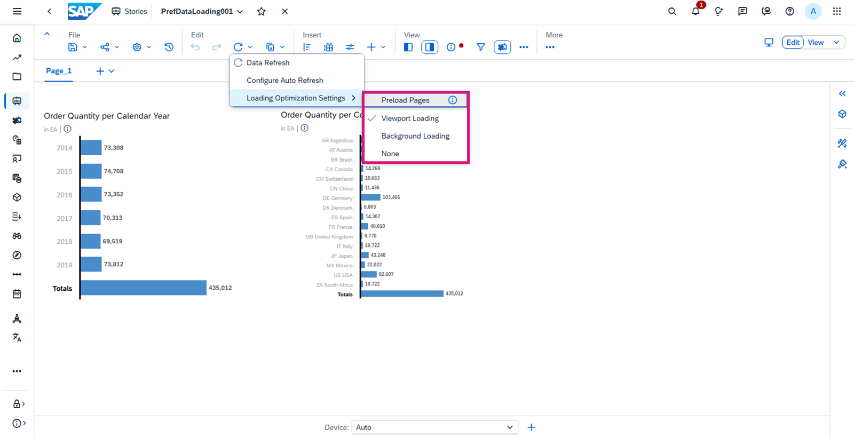Click the copy and paste icon
This screenshot has height=438, width=854.
click(270, 47)
